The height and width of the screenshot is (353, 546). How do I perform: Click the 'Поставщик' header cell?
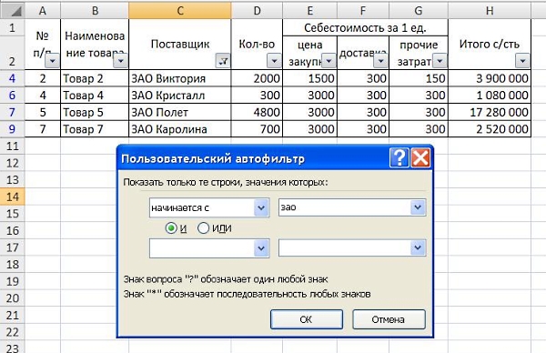[180, 45]
